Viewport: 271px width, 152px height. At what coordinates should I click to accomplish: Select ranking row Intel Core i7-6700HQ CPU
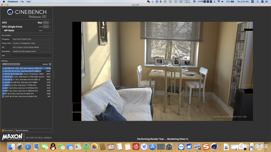pos(26,88)
